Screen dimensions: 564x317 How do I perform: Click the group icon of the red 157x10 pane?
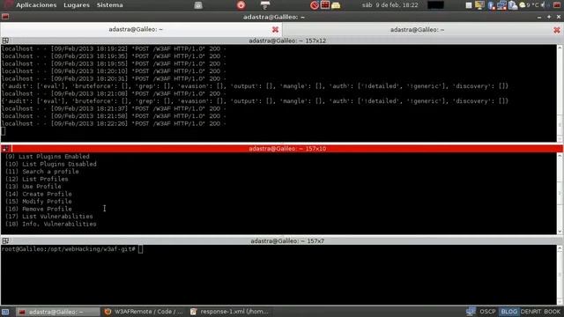pos(5,149)
